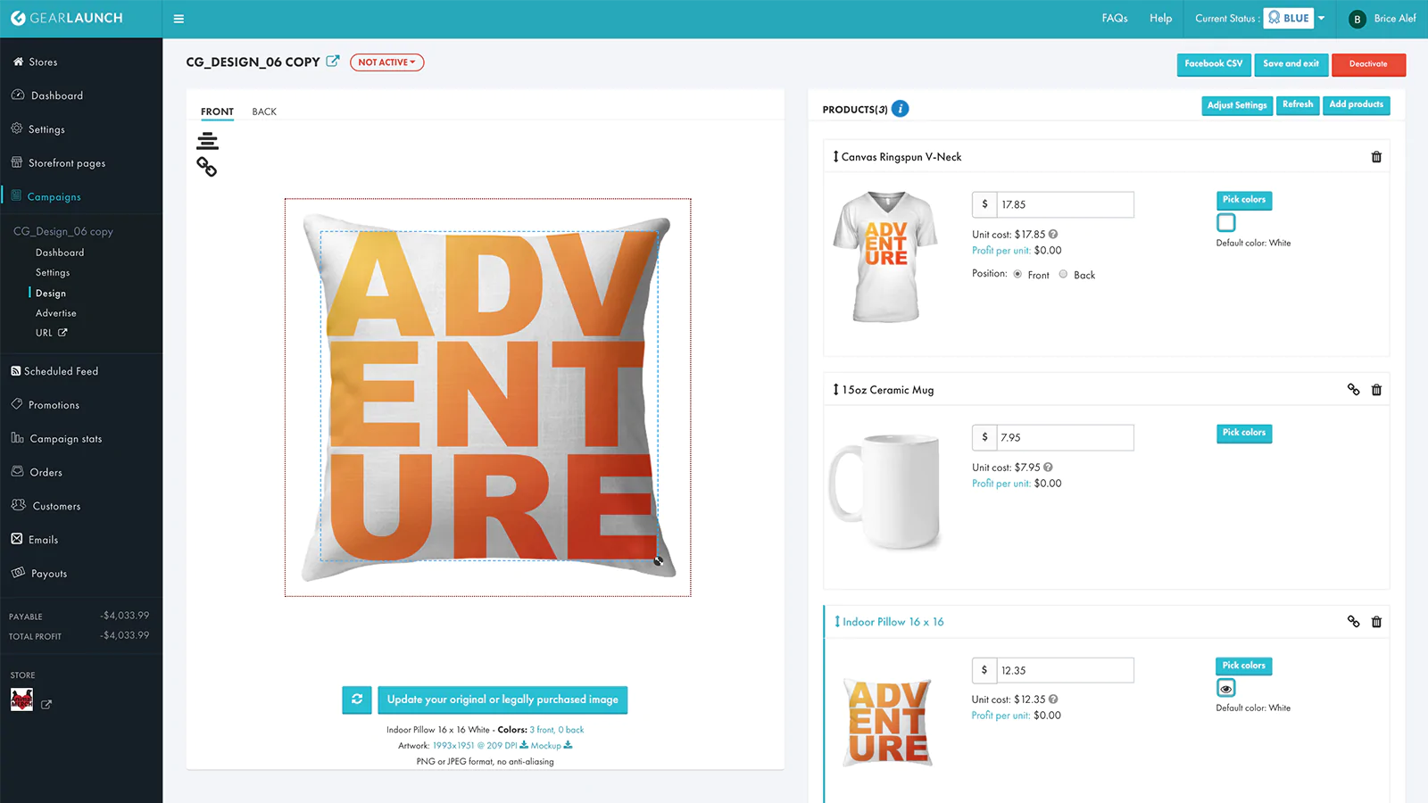Select the Back position radio button
The image size is (1428, 803).
[x=1063, y=275]
